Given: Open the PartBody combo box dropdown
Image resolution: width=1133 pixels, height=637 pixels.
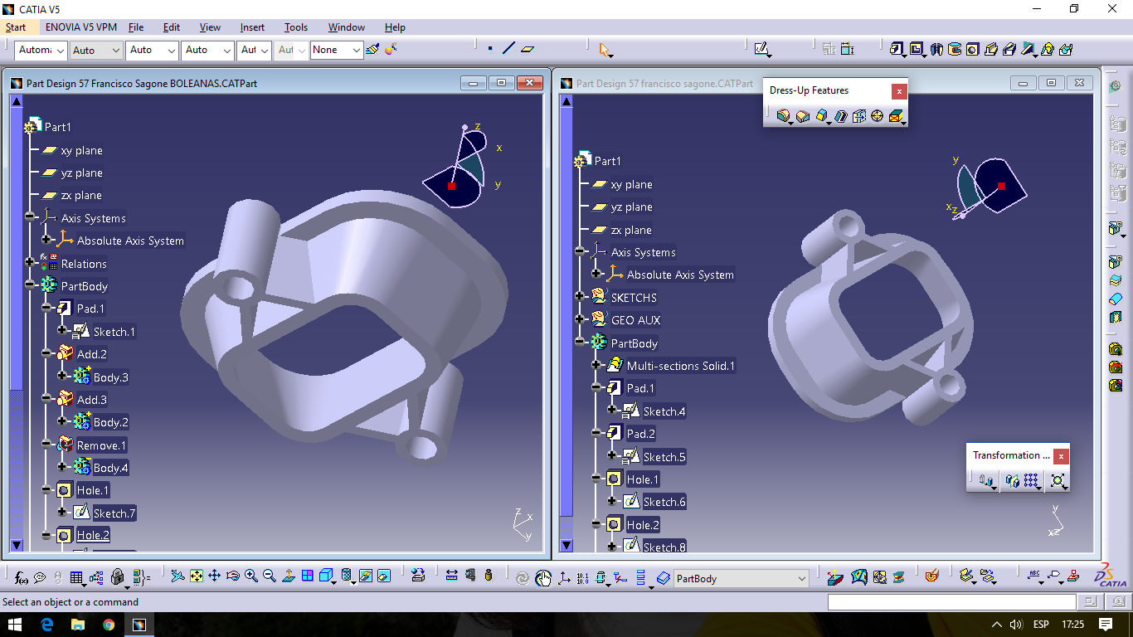Looking at the screenshot, I should pos(801,578).
